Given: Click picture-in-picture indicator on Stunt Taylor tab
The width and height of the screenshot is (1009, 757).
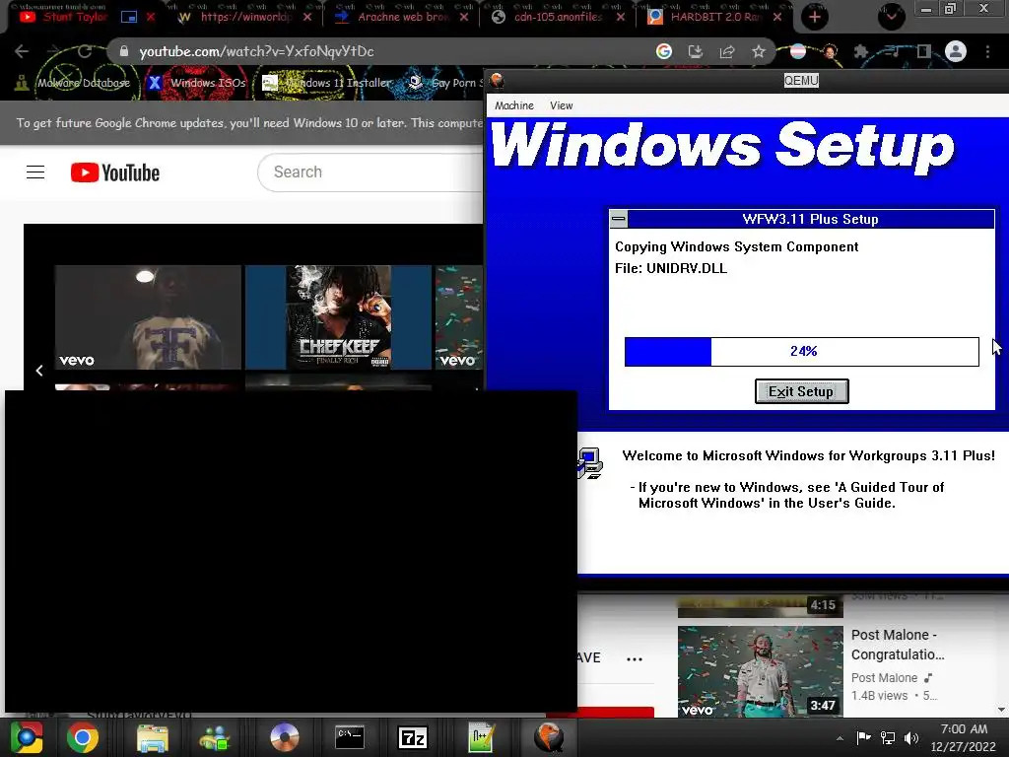Looking at the screenshot, I should 129,18.
